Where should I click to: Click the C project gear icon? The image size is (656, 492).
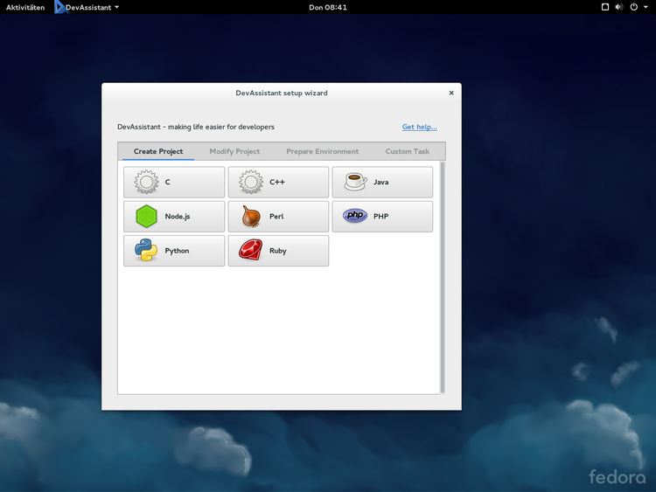coord(146,183)
